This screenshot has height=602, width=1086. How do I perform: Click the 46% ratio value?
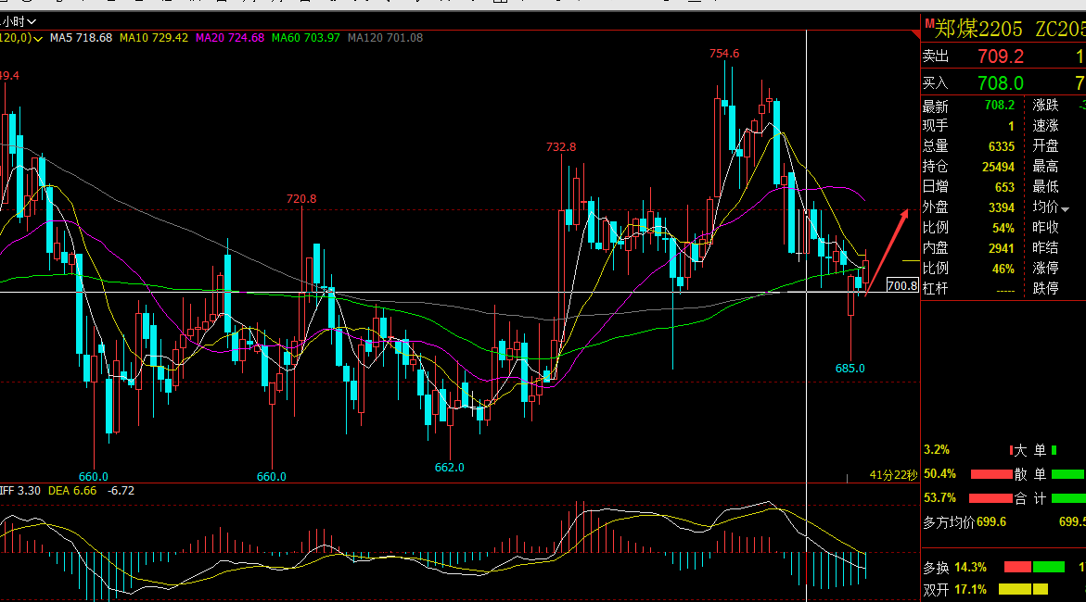point(1003,269)
